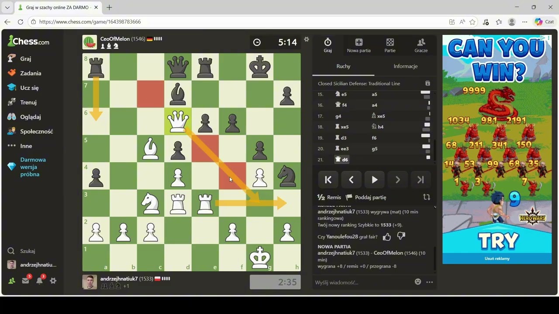The image size is (559, 314).
Task: Focus the Wyślij wiadomość chat field
Action: point(362,282)
